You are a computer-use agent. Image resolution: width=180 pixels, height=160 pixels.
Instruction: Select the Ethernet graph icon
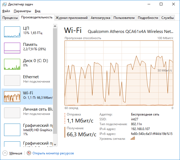coord(12,80)
